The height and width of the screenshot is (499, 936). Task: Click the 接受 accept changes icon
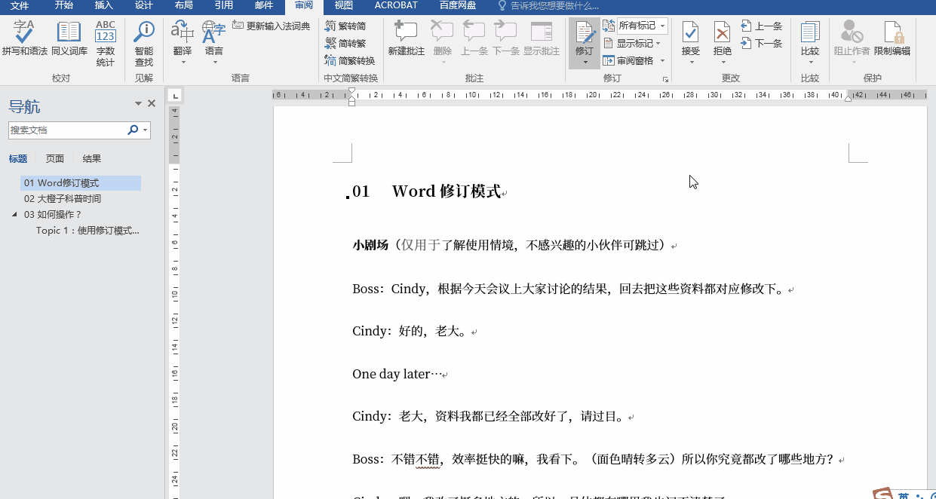(x=691, y=34)
